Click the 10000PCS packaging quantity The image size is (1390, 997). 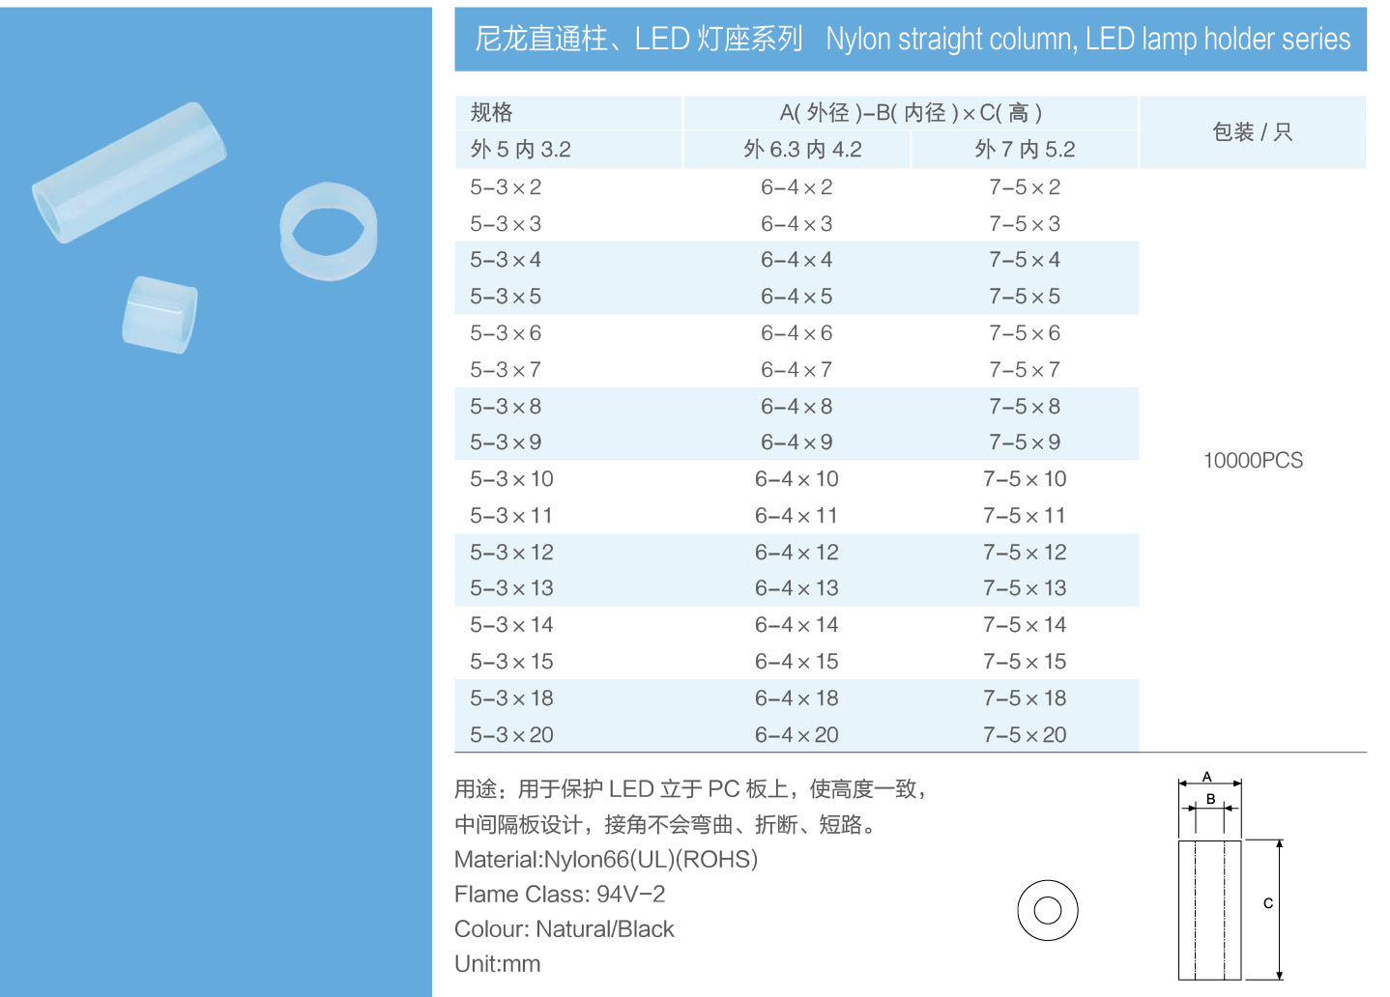click(x=1253, y=461)
